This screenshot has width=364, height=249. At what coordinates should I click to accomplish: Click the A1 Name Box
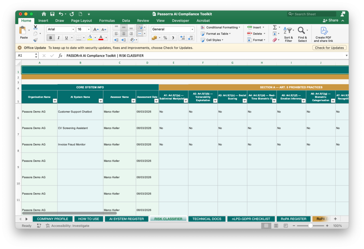(26, 56)
